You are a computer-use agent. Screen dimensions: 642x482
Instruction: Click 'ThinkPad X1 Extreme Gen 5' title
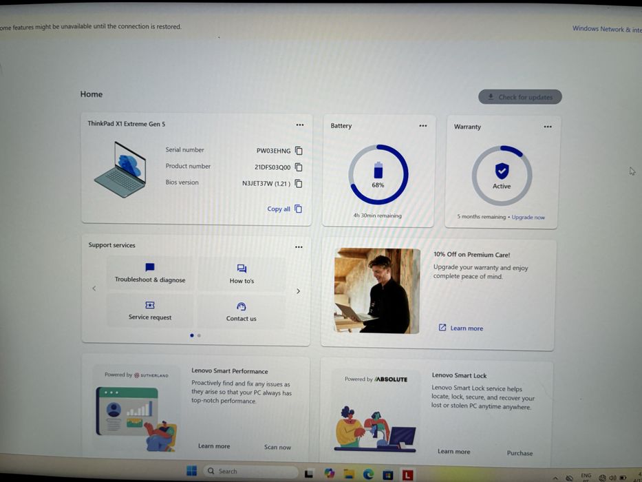point(127,124)
